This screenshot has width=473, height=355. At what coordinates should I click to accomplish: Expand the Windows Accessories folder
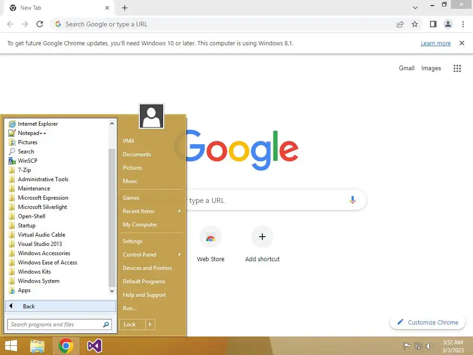tap(44, 253)
